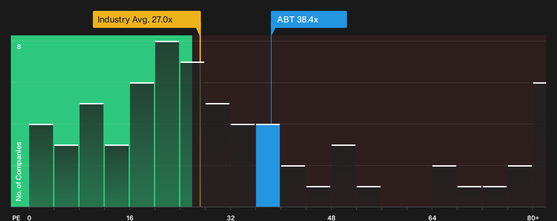Click the bar ending at PE 16
This screenshot has height=221, width=557.
[117, 176]
